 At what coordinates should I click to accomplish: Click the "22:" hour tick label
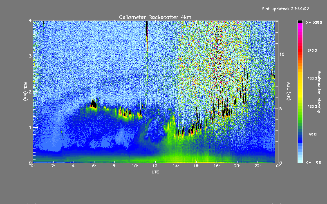tap(258, 166)
